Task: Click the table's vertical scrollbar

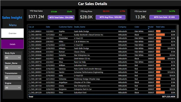Action: tap(178, 31)
